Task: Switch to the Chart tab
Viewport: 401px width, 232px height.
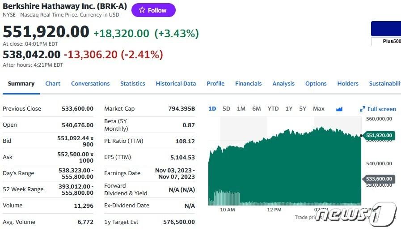Action: pyautogui.click(x=53, y=84)
